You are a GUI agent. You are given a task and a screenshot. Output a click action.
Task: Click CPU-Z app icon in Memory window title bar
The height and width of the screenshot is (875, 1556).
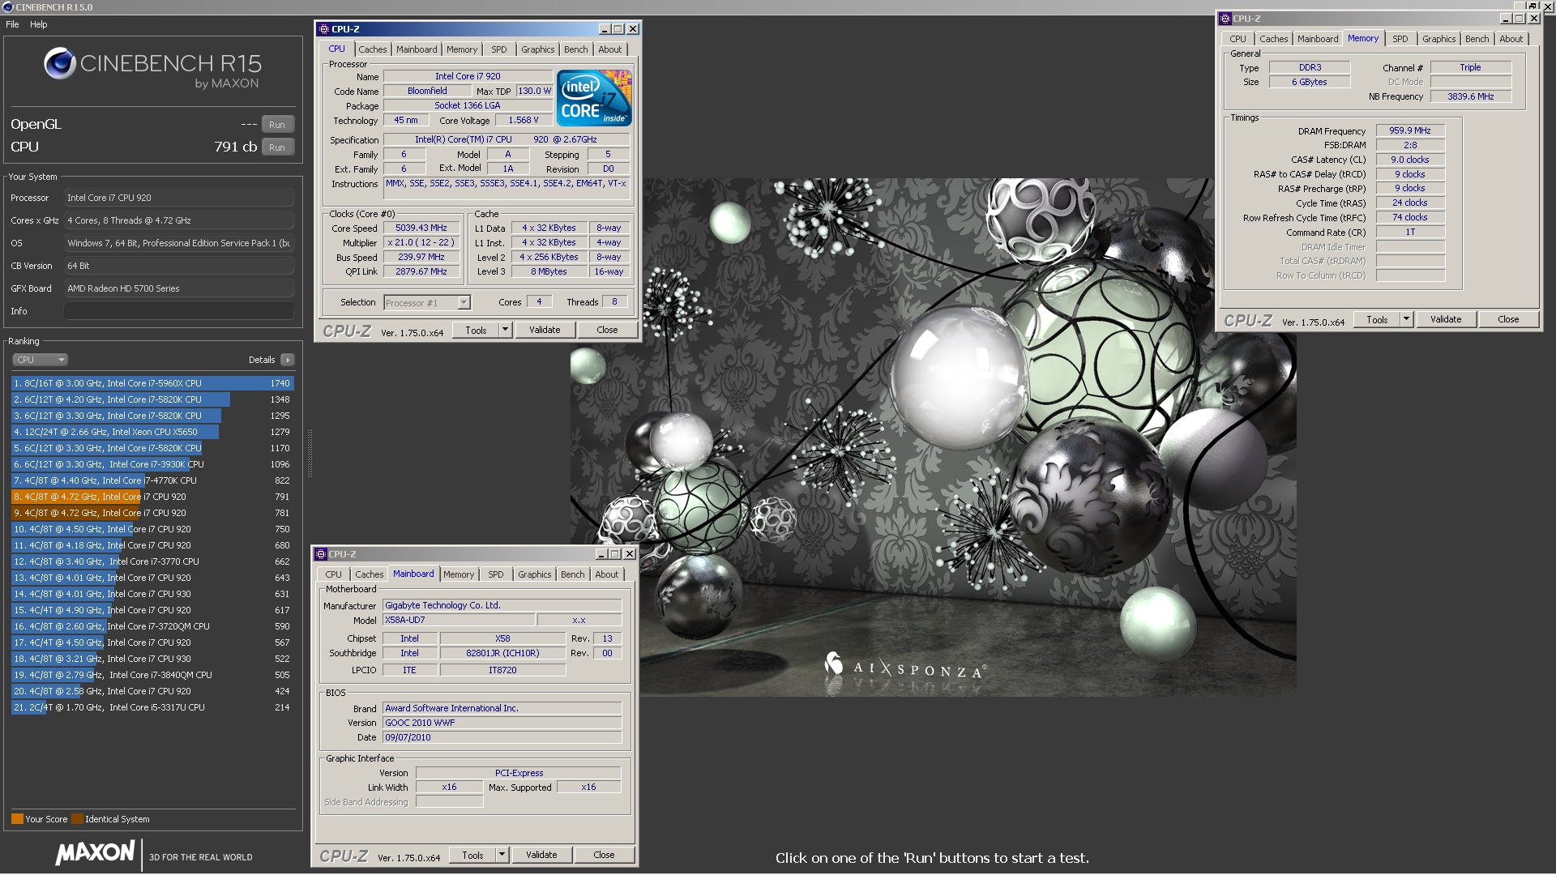(1225, 19)
